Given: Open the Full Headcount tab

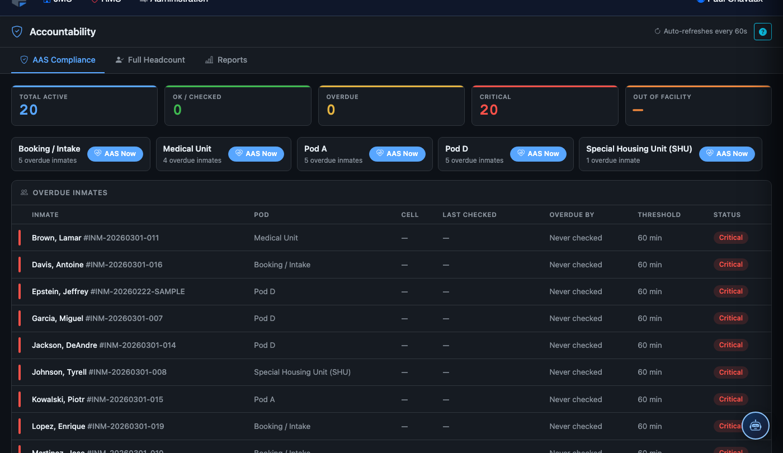Looking at the screenshot, I should (150, 60).
